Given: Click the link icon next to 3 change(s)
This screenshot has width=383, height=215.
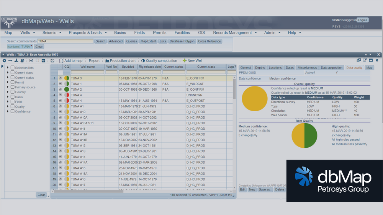Looking at the screenshot, I should [x=256, y=135].
